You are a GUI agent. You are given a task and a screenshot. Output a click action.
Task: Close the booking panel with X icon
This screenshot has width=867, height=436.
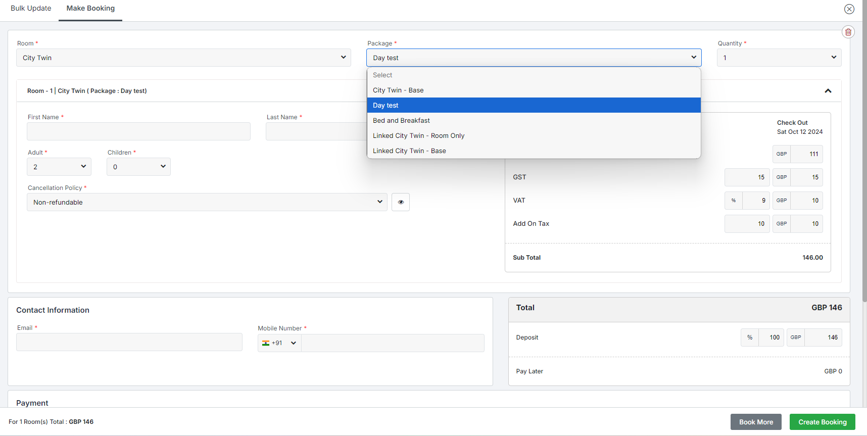[x=849, y=9]
